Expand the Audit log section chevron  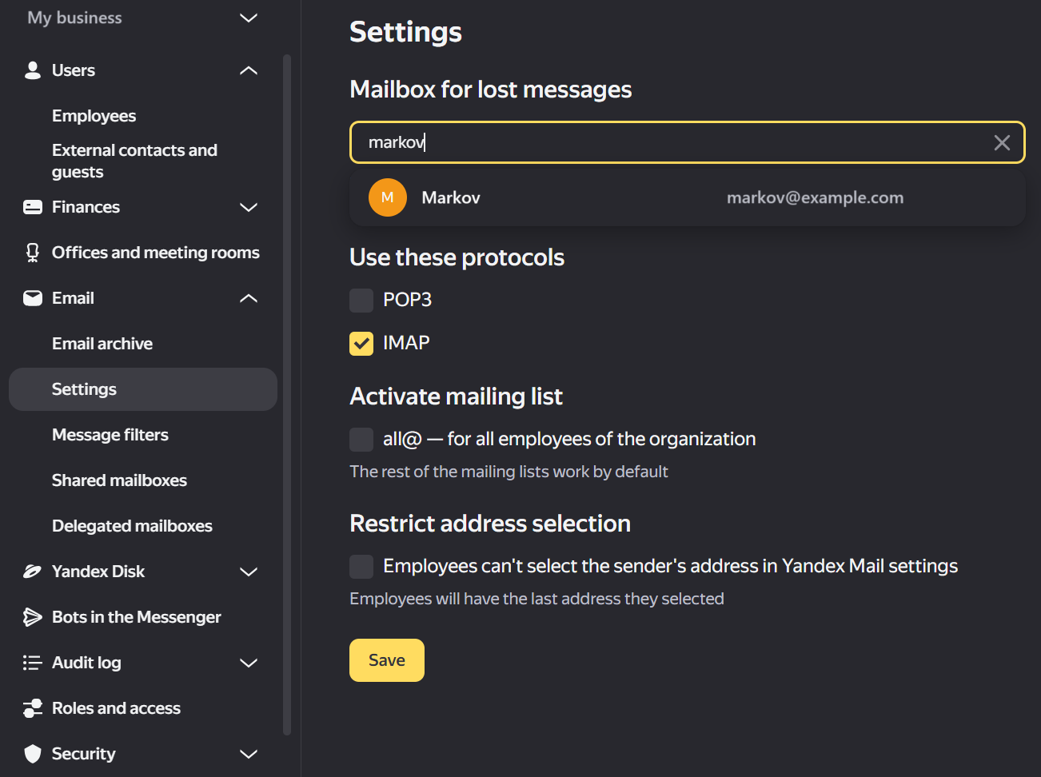click(x=249, y=663)
